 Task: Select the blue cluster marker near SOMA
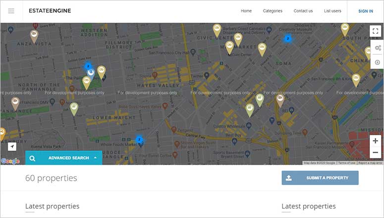[x=288, y=39]
